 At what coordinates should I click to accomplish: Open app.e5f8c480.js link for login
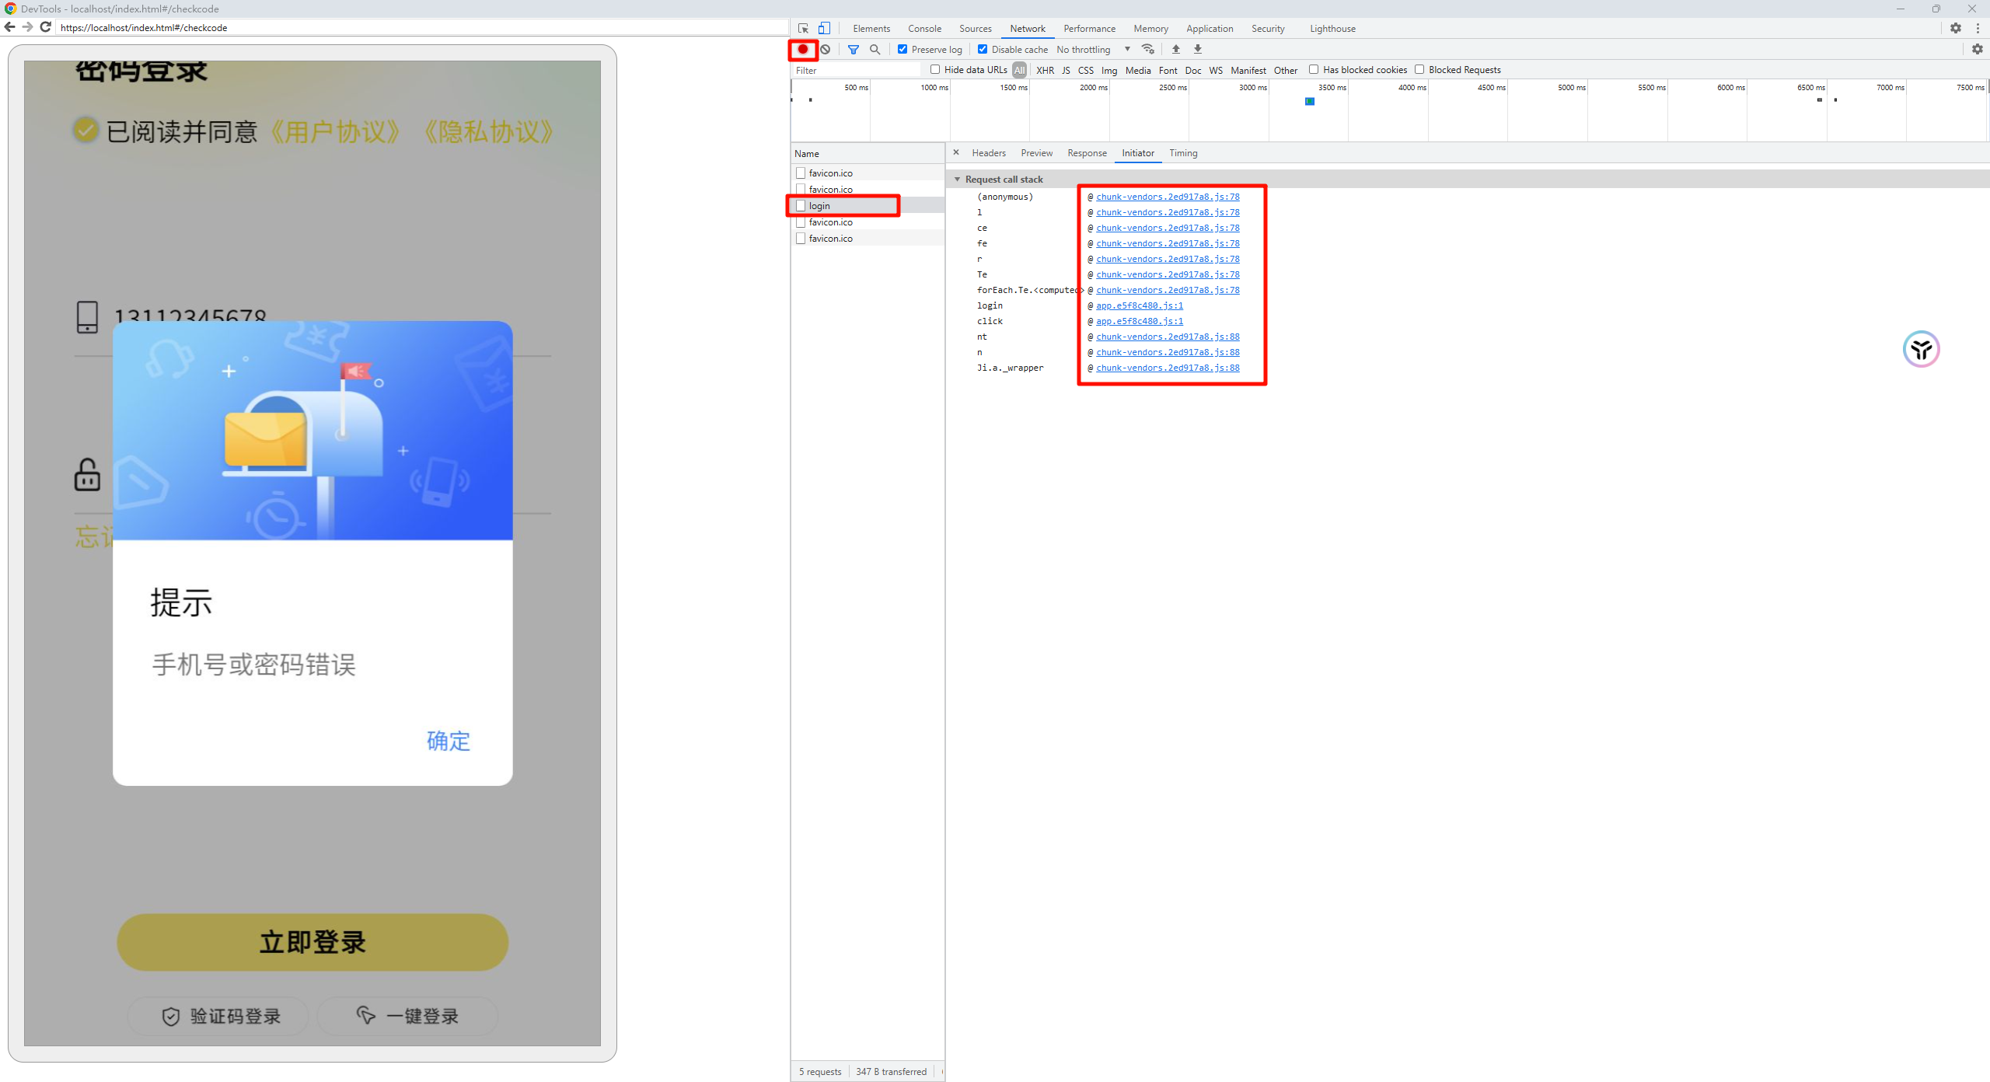(x=1140, y=305)
